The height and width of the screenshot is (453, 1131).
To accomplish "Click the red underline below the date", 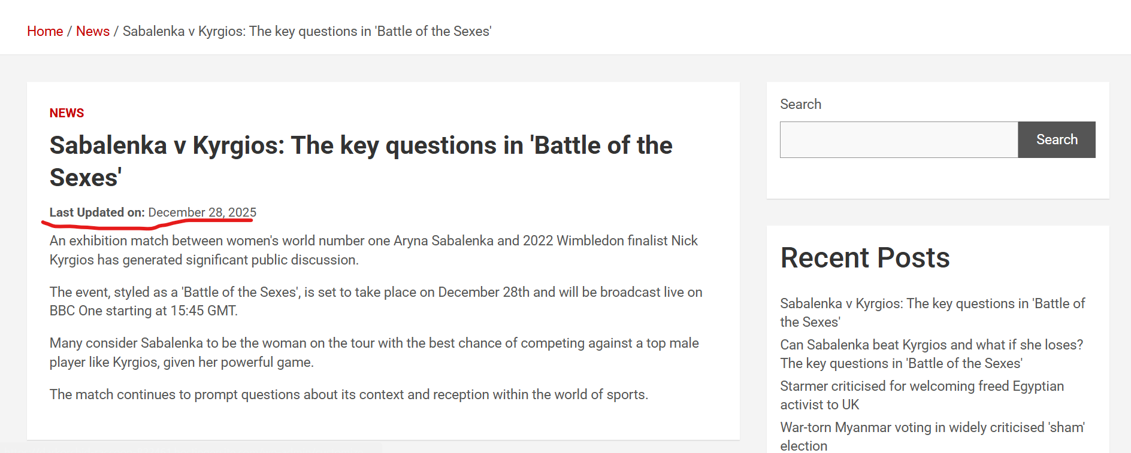I will click(x=147, y=225).
